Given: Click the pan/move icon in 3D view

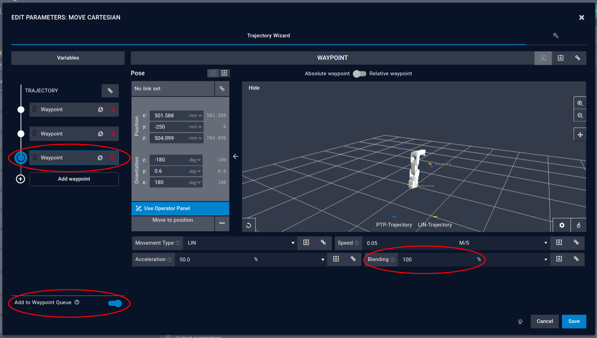Looking at the screenshot, I should pos(580,135).
